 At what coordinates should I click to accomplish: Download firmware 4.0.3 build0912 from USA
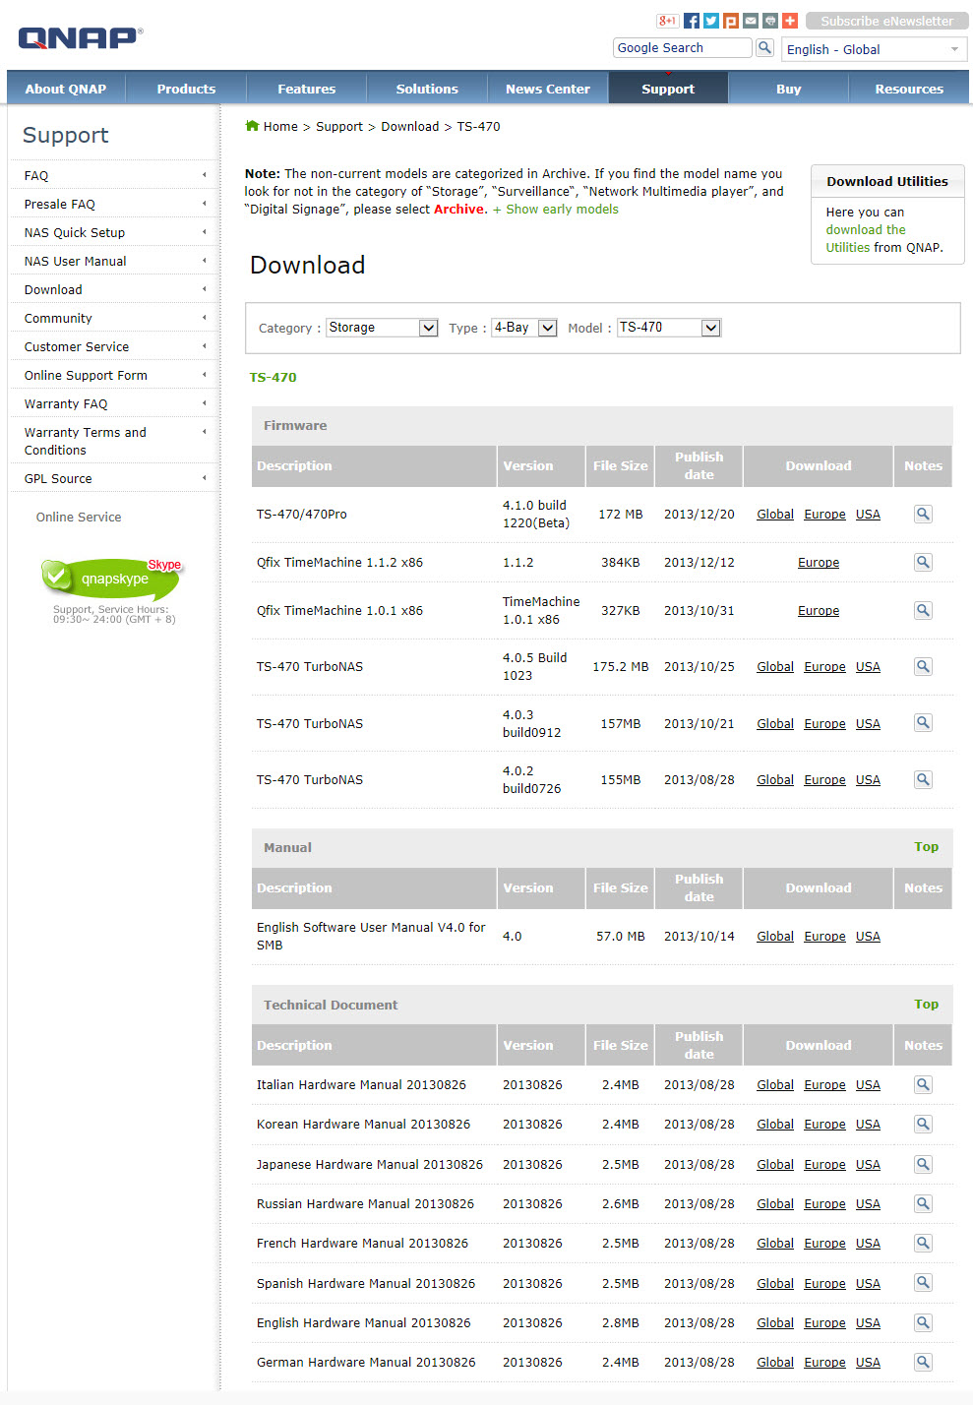pos(868,723)
